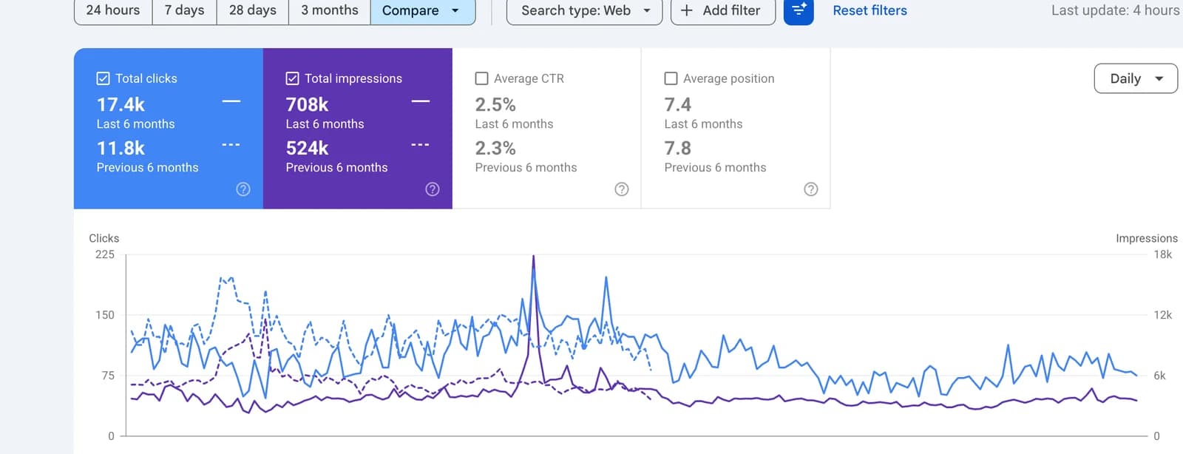Click the 6k impressions axis tick
Screen dimensions: 1183x454
pos(1160,376)
